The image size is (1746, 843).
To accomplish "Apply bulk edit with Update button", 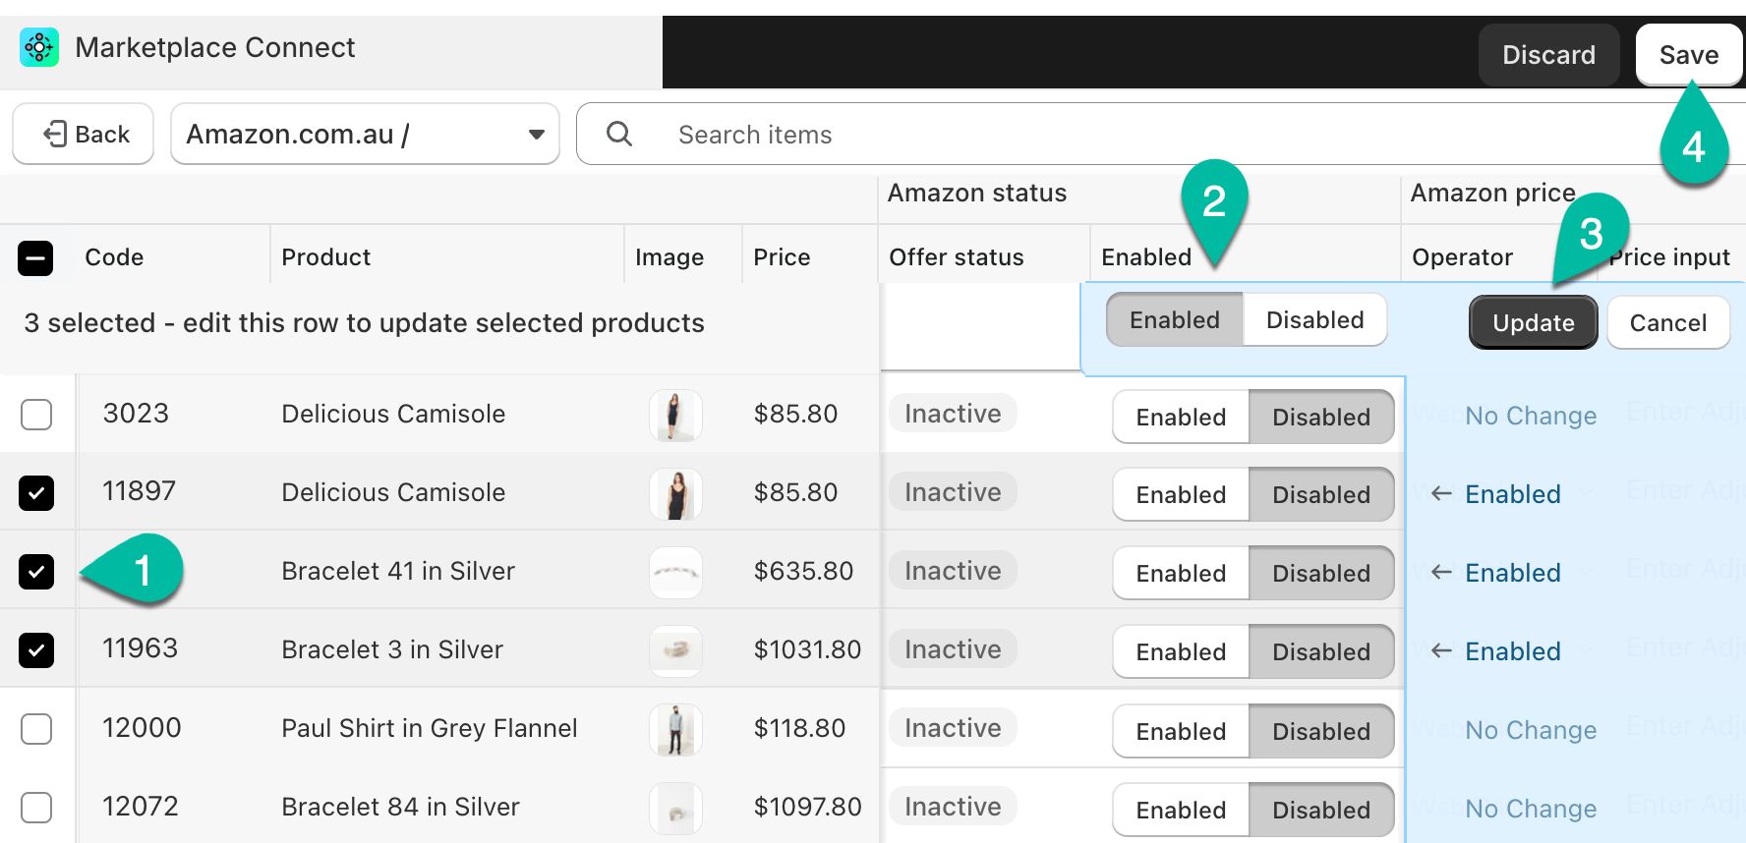I will 1533,322.
